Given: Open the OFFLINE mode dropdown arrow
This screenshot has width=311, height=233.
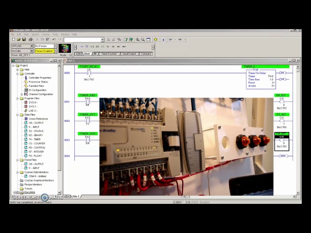Looking at the screenshot, I should [x=32, y=46].
